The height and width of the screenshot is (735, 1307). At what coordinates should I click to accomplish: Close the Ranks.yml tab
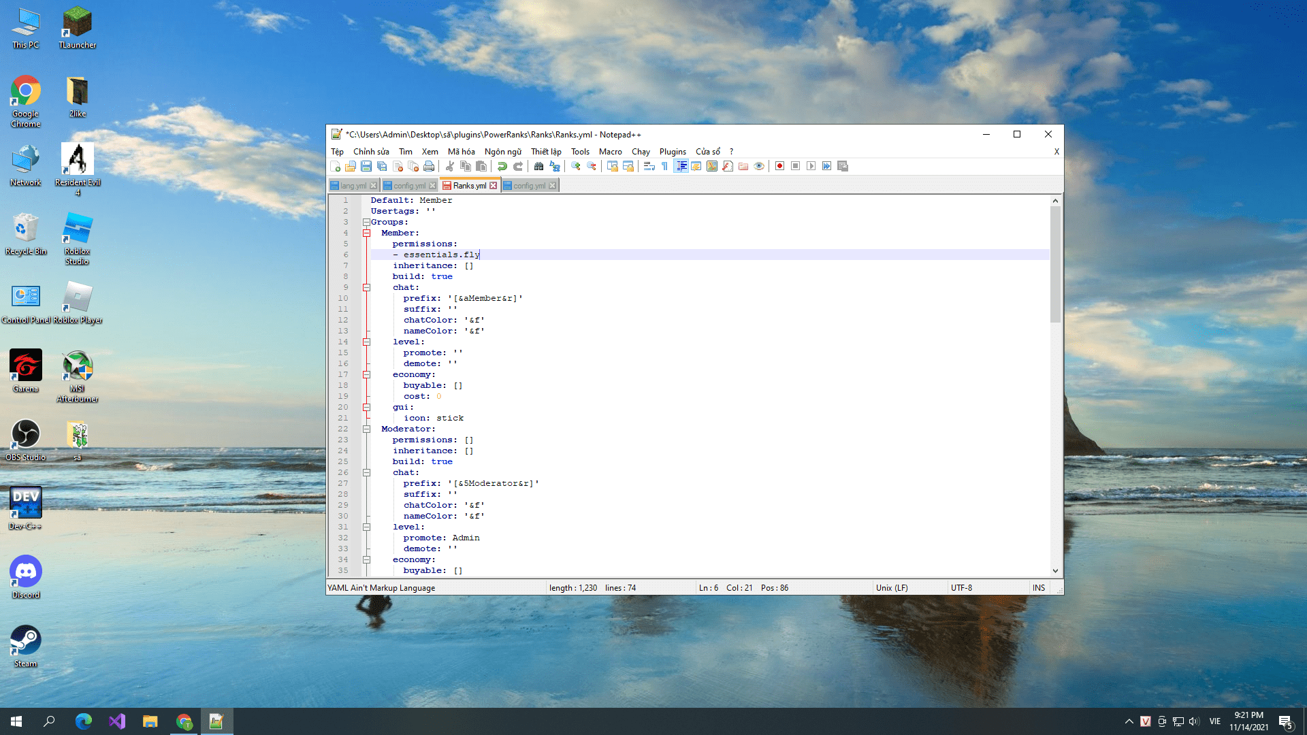coord(494,186)
